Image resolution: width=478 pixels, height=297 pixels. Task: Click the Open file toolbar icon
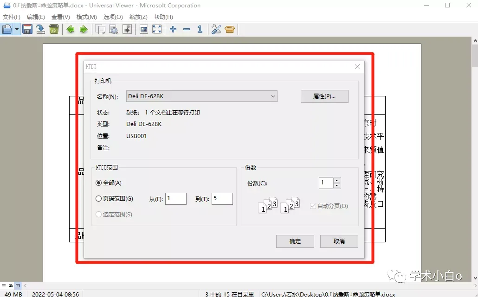coord(7,29)
